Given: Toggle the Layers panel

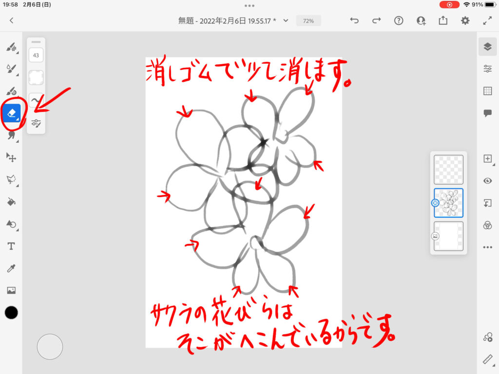Looking at the screenshot, I should point(487,47).
